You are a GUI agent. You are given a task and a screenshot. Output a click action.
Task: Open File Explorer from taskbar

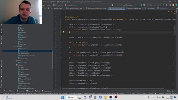[x=105, y=97]
